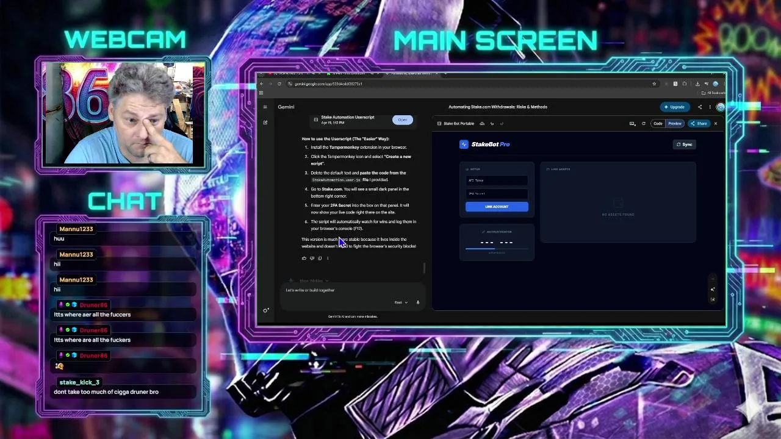The image size is (781, 439).
Task: Click the blue Share button in canvas
Action: [x=699, y=123]
